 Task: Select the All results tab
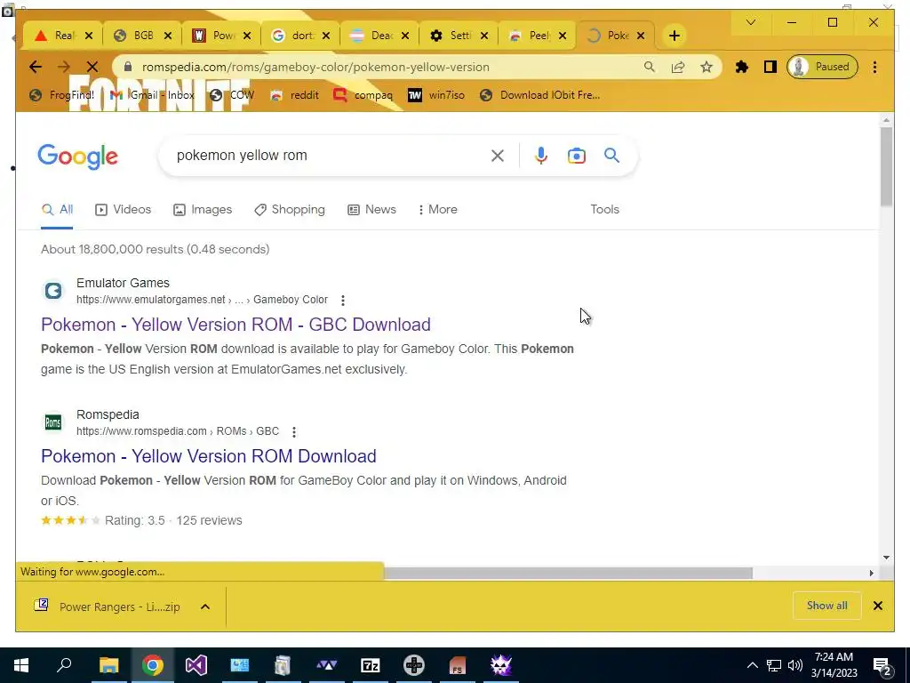[x=57, y=210]
